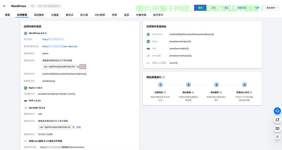Image resolution: width=282 pixels, height=150 pixels.
Task: Click the database address 127.0.0.1:3306
Action: coord(45,134)
